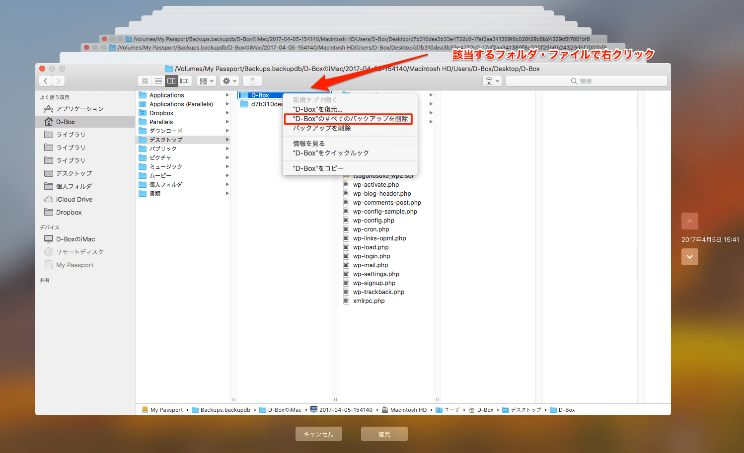The height and width of the screenshot is (453, 744).
Task: Switch to Cover Flow view
Action: [185, 81]
